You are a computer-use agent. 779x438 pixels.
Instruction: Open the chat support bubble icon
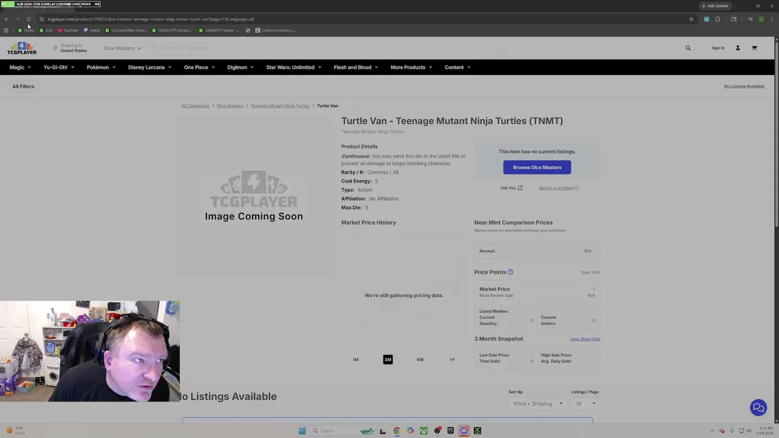point(758,408)
